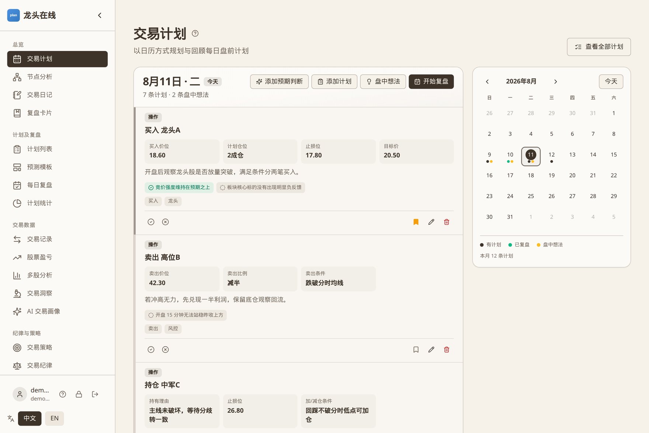Image resolution: width=649 pixels, height=433 pixels.
Task: Open 节点分析 in the sidebar
Action: tap(58, 77)
